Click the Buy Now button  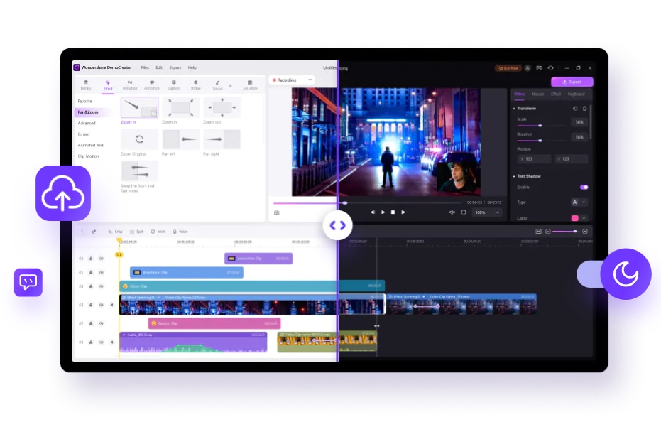point(508,67)
